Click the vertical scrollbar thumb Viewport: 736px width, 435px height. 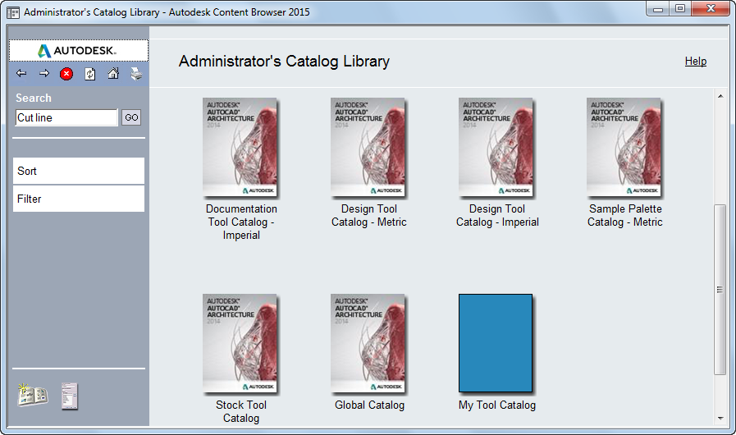click(720, 290)
